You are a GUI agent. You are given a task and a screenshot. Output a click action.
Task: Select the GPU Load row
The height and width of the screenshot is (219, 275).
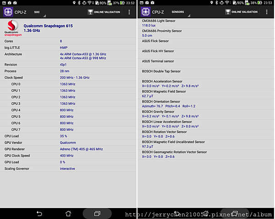coord(68,162)
